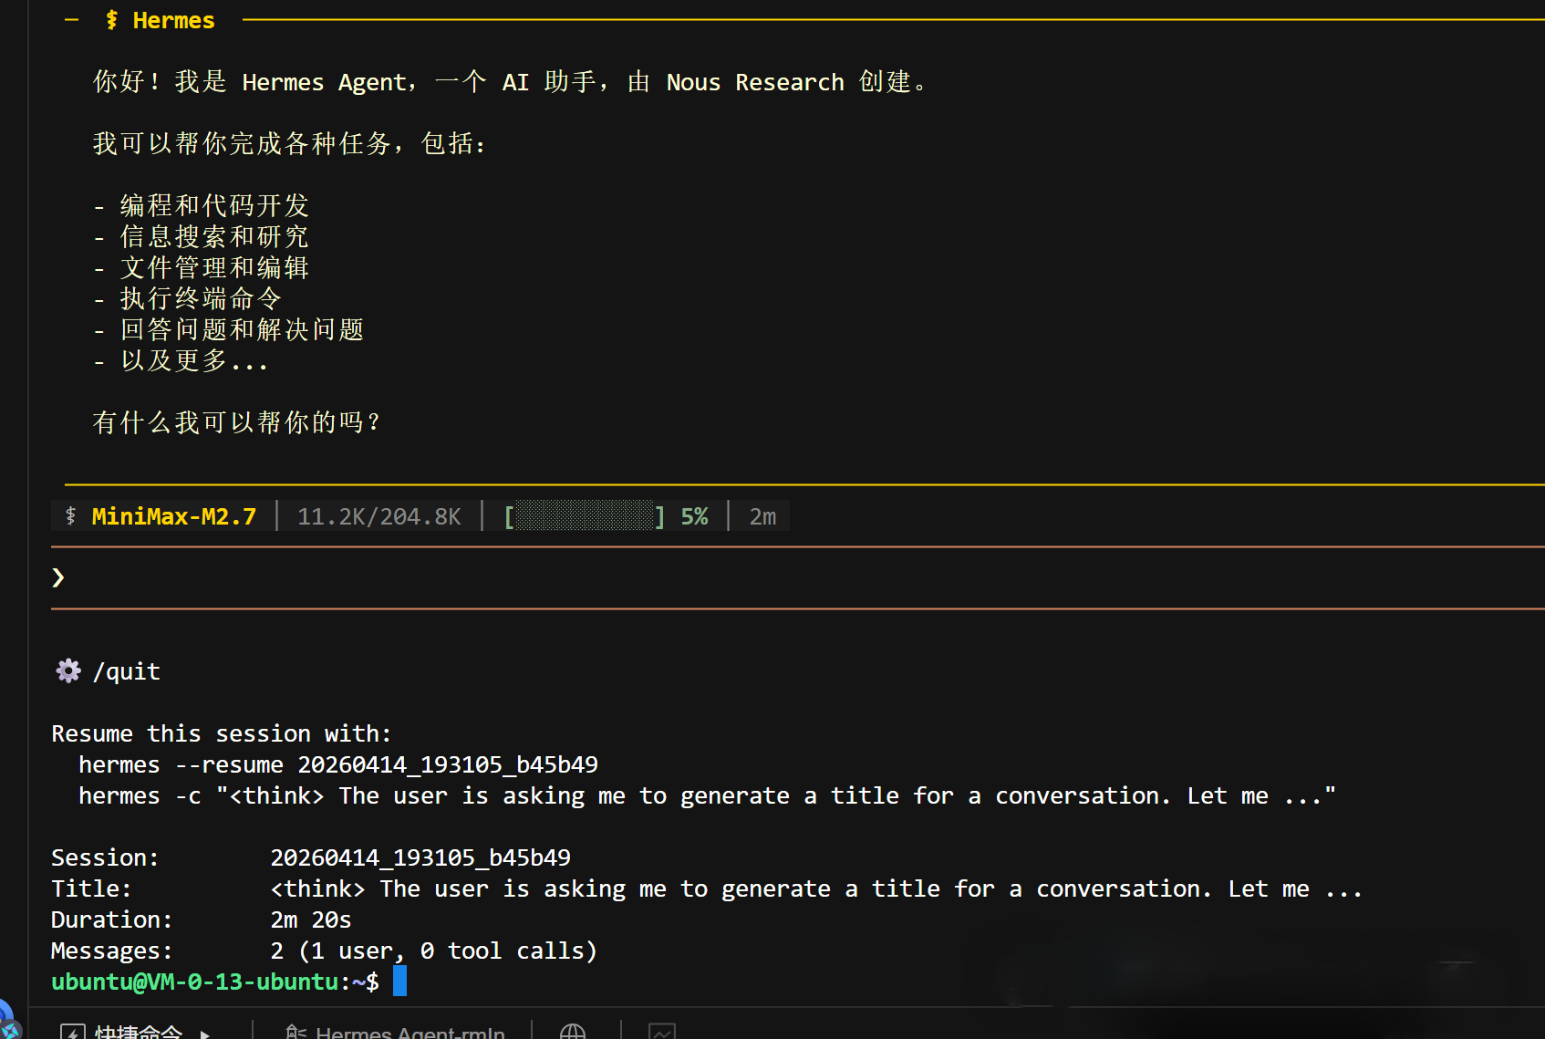Click the session ID next to Session label
Screen dimensions: 1545x1039
click(420, 857)
